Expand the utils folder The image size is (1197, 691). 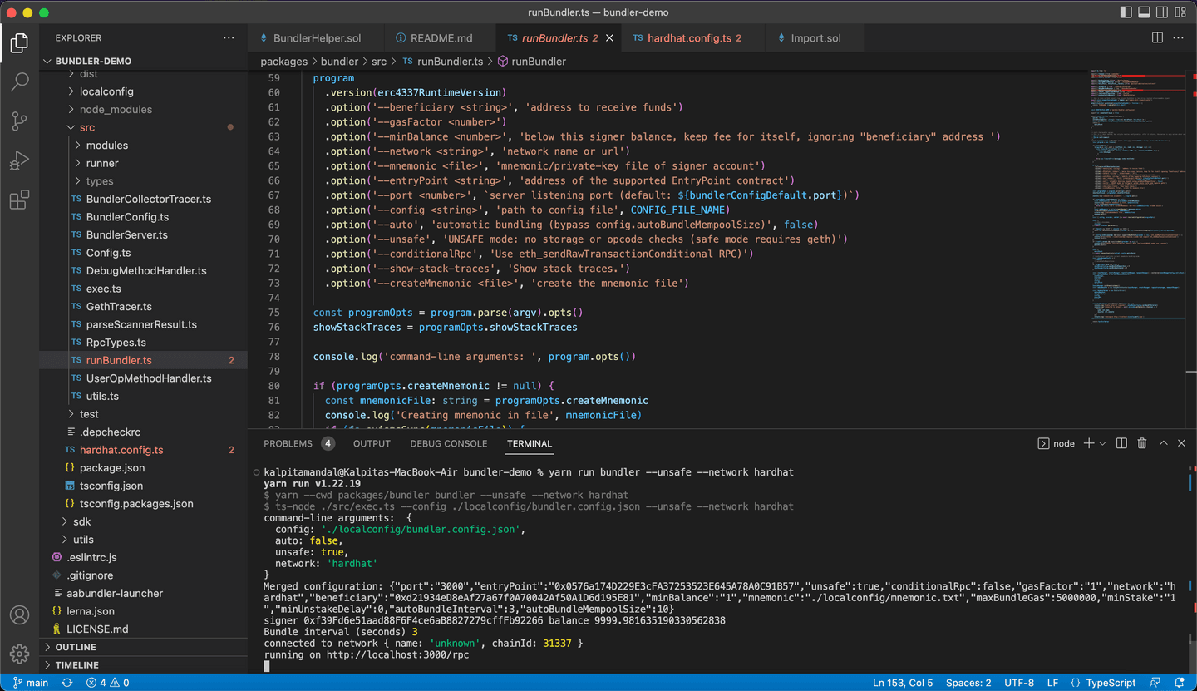tap(144, 540)
